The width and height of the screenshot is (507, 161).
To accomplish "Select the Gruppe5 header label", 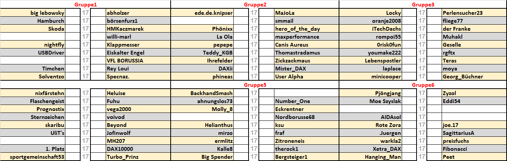I will 255,85.
